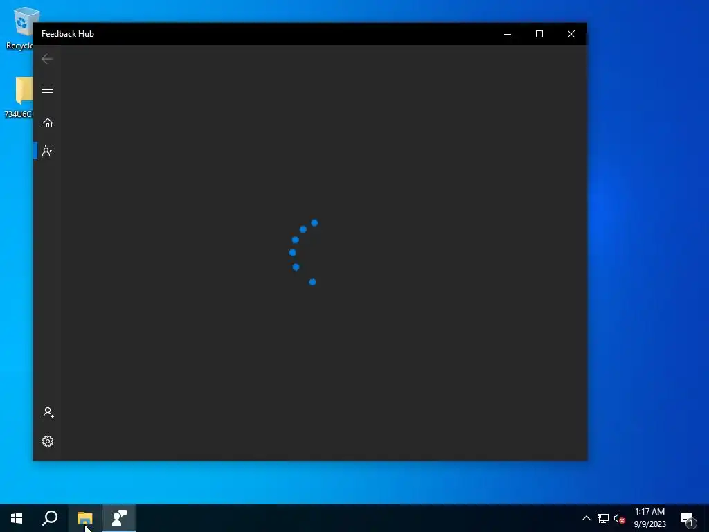Open the clock showing 1:17 AM

click(x=649, y=518)
